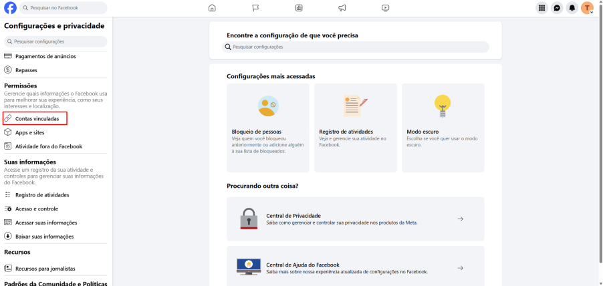
Task: Click the padlock icon for Central de Privacidade
Action: 249,219
